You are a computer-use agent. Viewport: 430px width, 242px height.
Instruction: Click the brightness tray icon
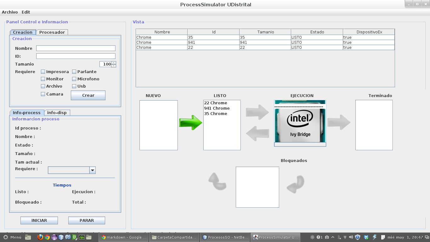pyautogui.click(x=312, y=237)
